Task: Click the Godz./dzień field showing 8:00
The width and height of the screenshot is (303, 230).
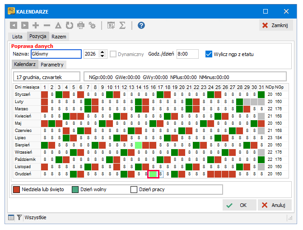Action: point(187,54)
